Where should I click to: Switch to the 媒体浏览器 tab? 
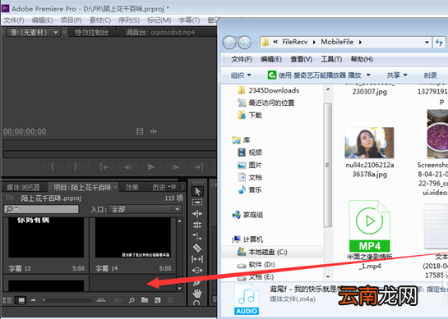coord(24,188)
